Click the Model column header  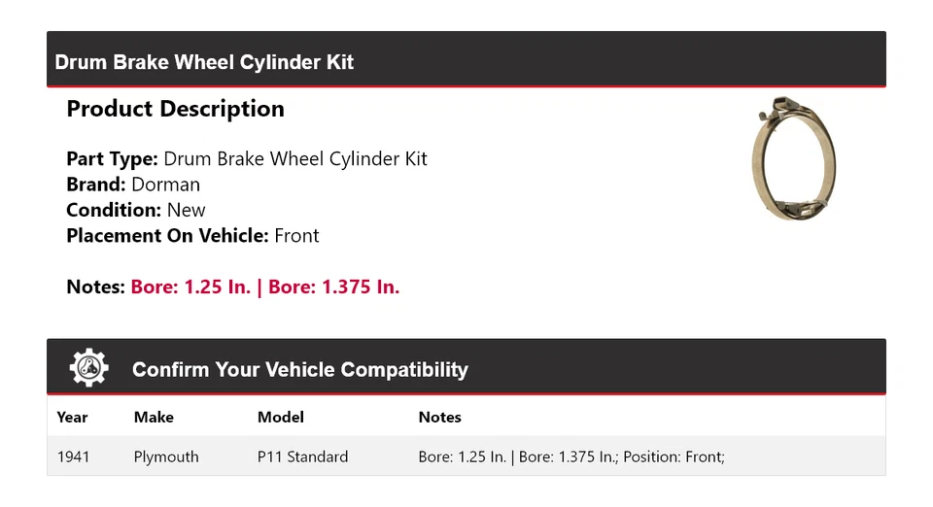pos(280,417)
